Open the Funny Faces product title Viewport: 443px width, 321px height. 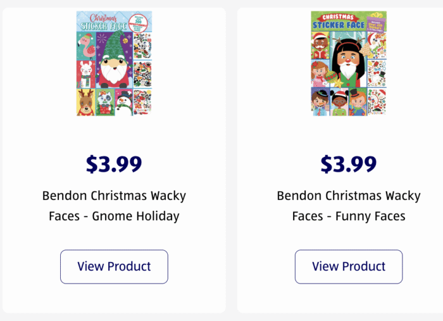349,206
